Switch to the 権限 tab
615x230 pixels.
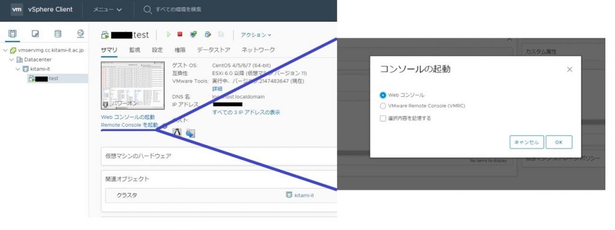pos(180,50)
